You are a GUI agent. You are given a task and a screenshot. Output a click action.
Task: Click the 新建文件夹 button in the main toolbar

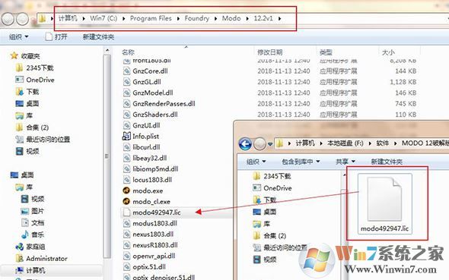tap(98, 37)
